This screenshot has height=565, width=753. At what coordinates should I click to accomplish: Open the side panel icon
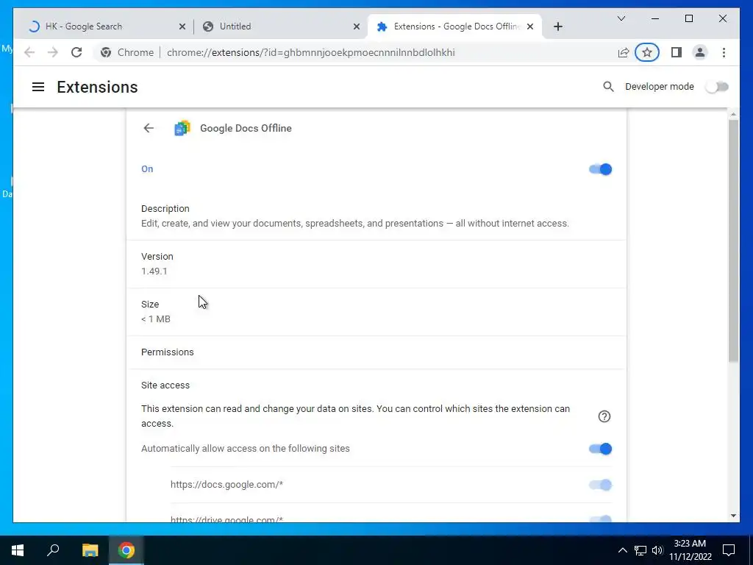(x=677, y=52)
